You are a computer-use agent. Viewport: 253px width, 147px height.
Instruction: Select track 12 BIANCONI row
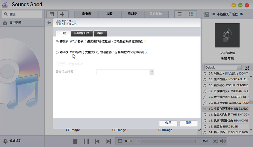[226, 121]
